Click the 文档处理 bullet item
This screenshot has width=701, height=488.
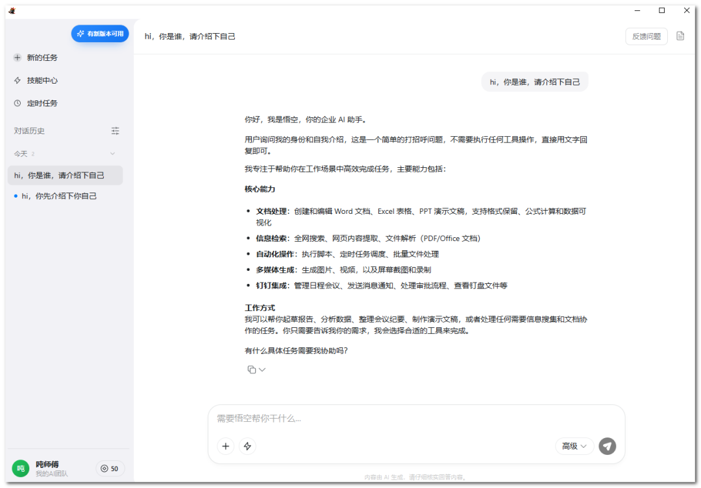click(421, 217)
